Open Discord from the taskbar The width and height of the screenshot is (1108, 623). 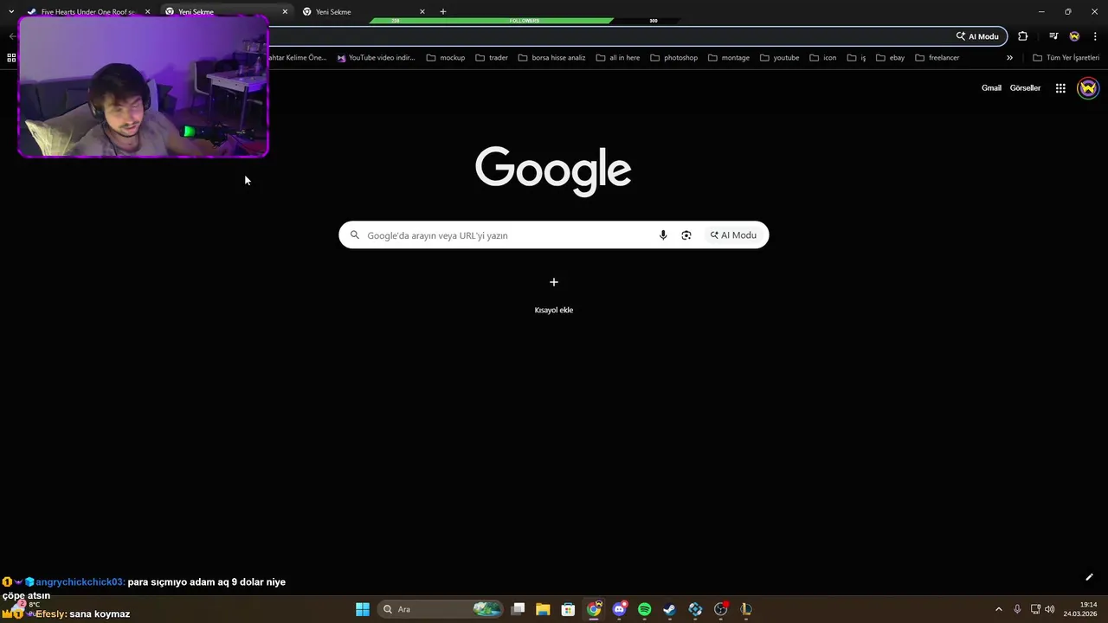point(619,609)
